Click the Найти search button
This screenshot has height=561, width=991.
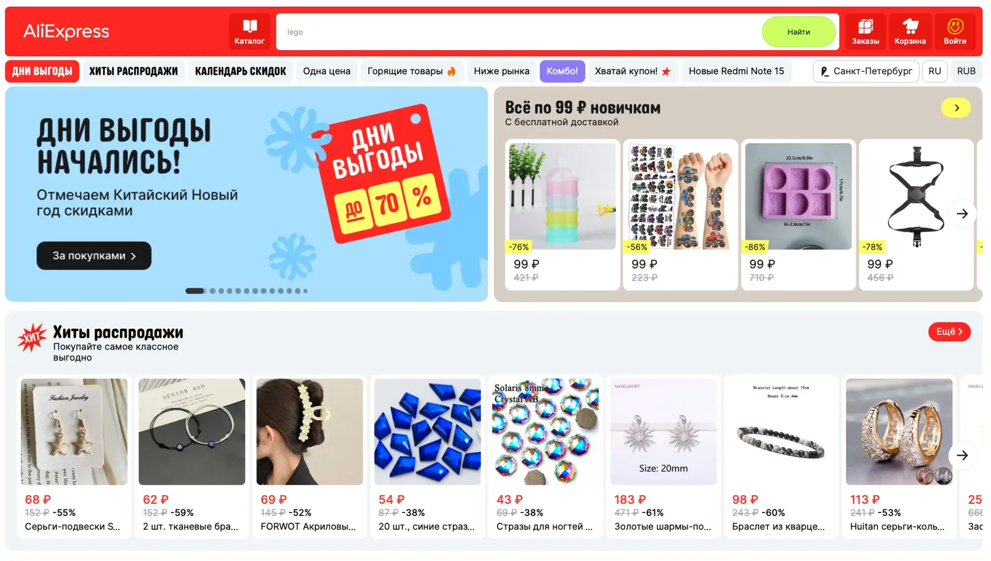[798, 32]
